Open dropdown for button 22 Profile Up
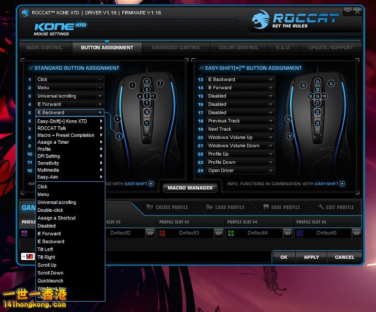This screenshot has width=376, height=312. tap(271, 154)
